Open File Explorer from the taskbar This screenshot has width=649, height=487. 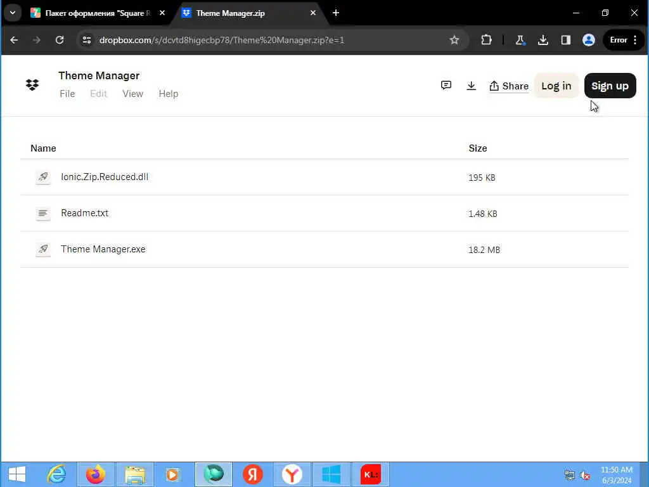135,474
